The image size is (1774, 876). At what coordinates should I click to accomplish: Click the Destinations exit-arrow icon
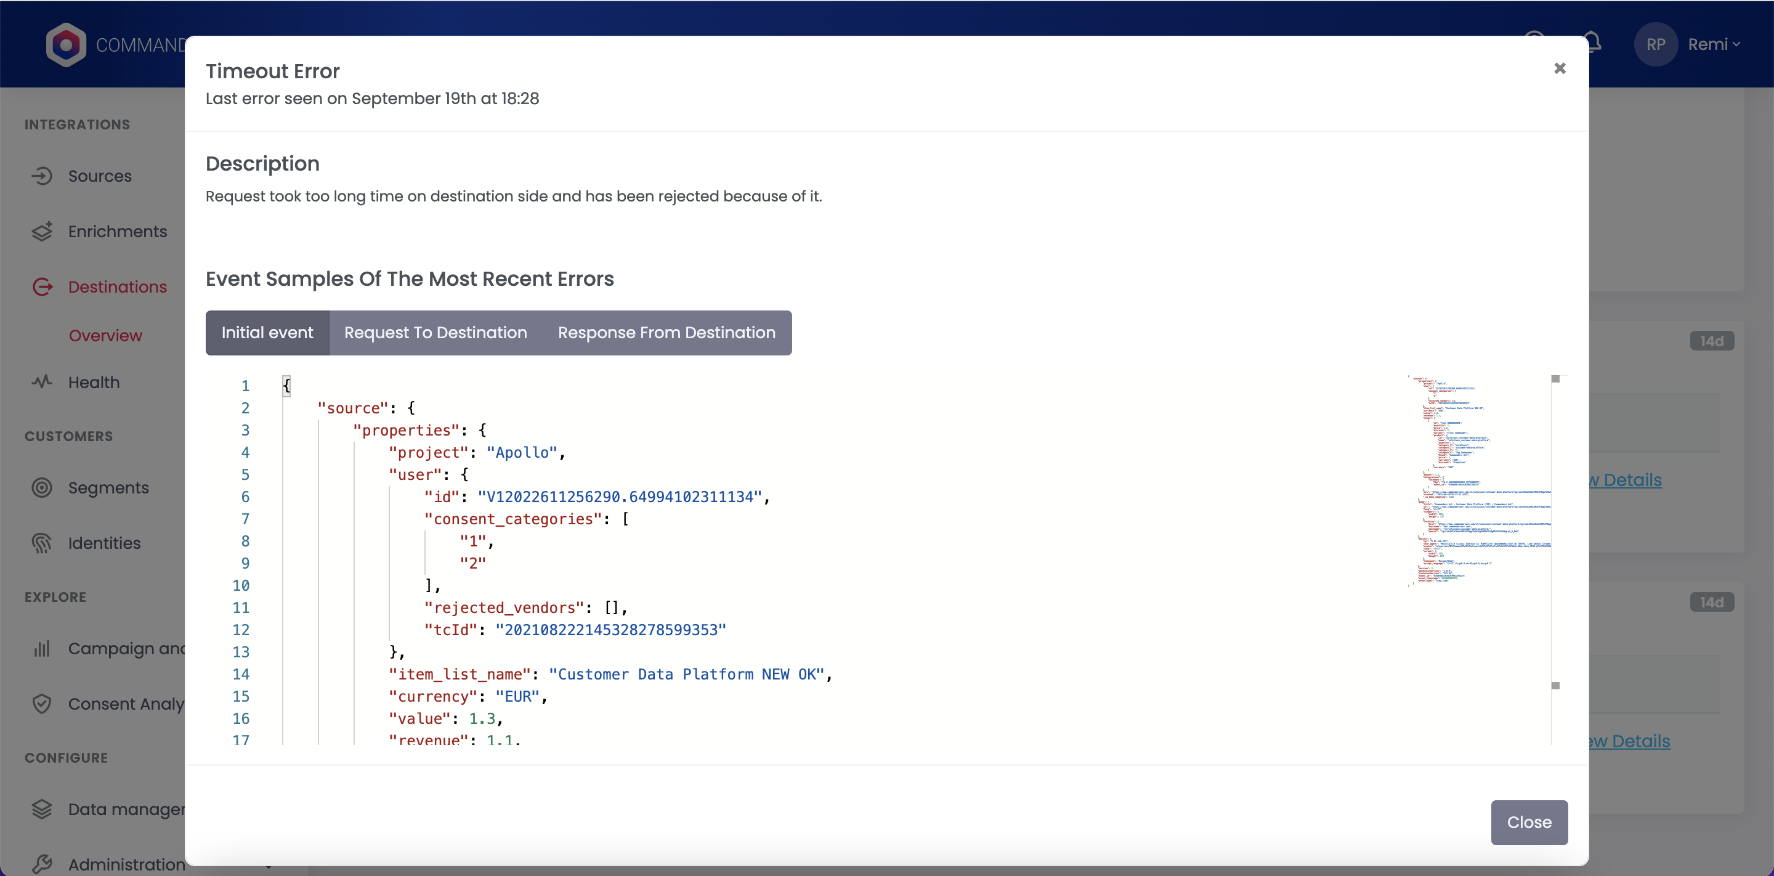(42, 286)
